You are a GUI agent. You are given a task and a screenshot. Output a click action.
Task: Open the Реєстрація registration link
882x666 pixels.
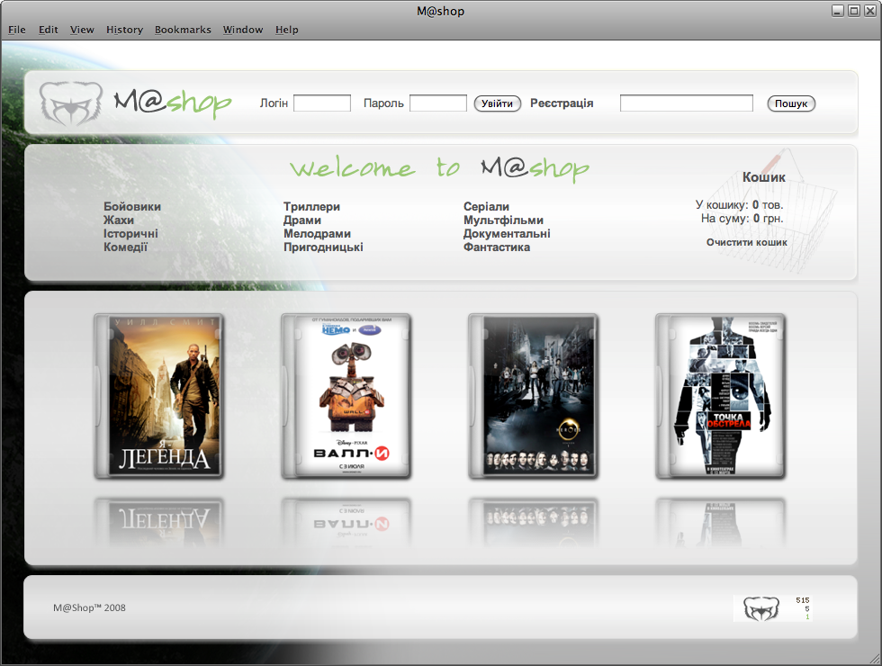(x=562, y=103)
